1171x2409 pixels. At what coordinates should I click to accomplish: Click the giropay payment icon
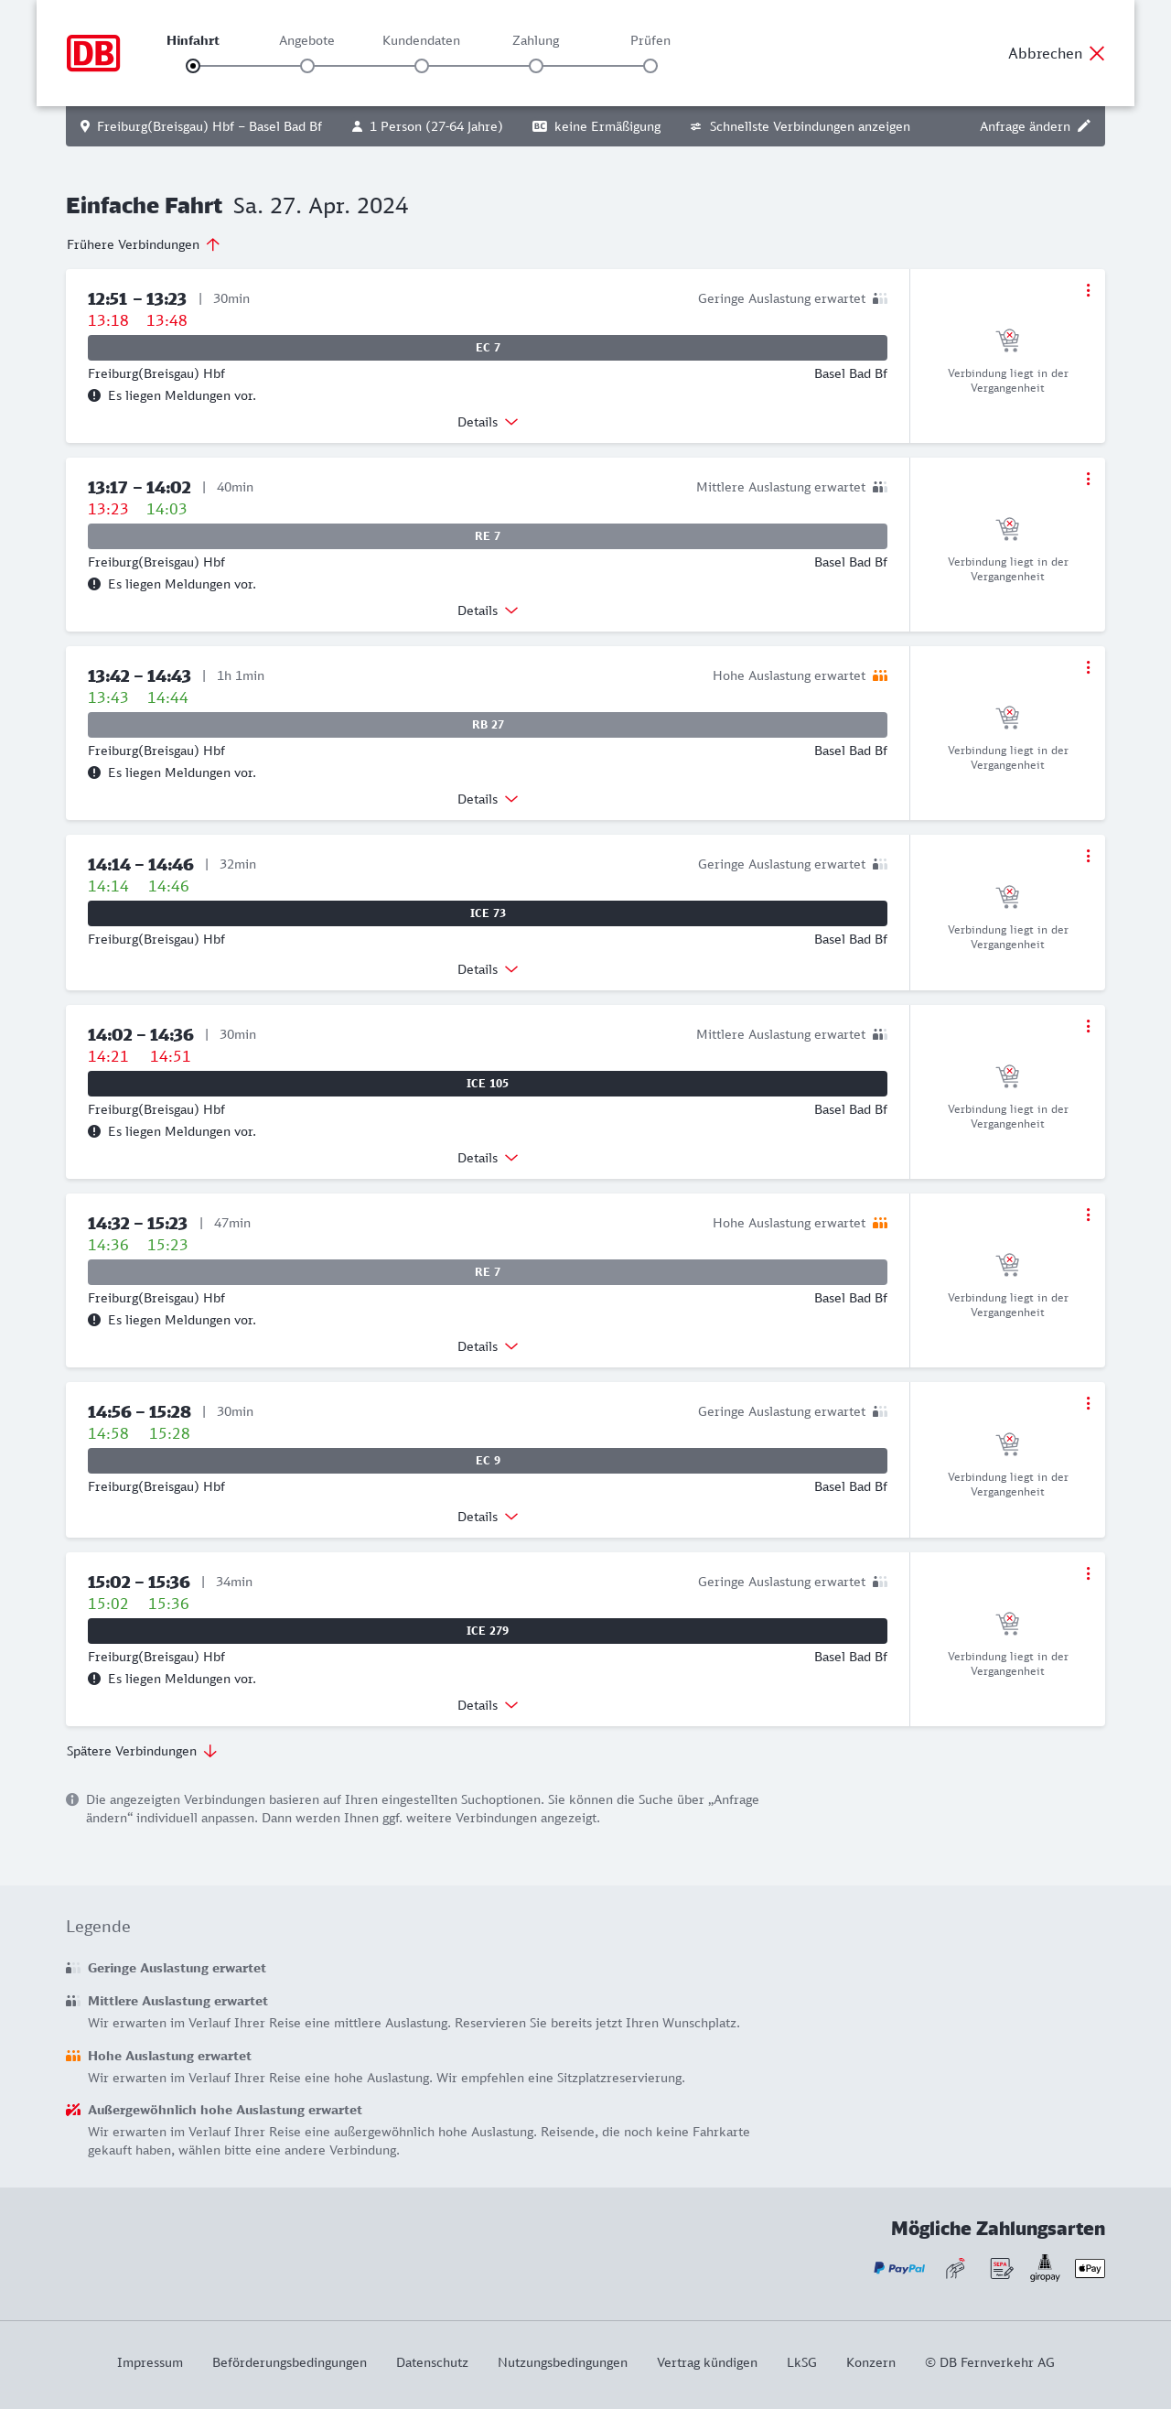pyautogui.click(x=1045, y=2268)
